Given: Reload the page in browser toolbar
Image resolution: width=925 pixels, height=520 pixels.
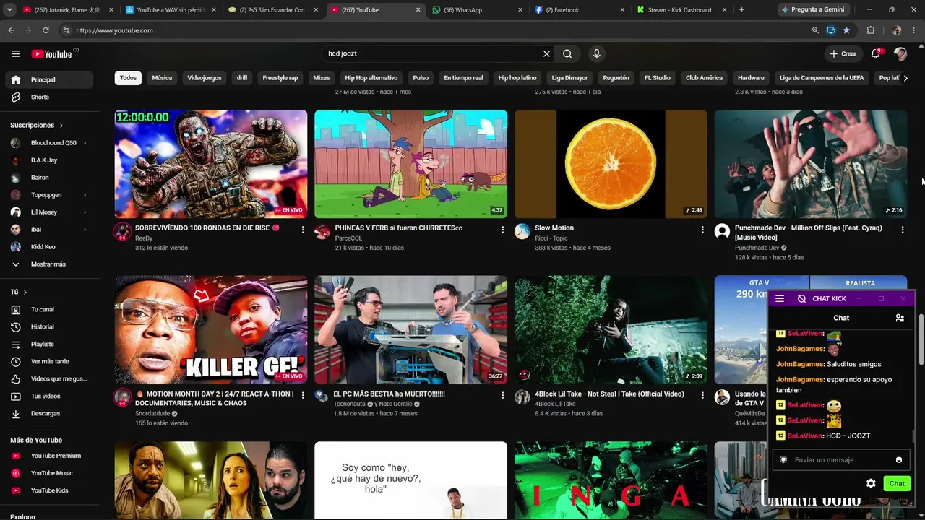Looking at the screenshot, I should point(46,30).
